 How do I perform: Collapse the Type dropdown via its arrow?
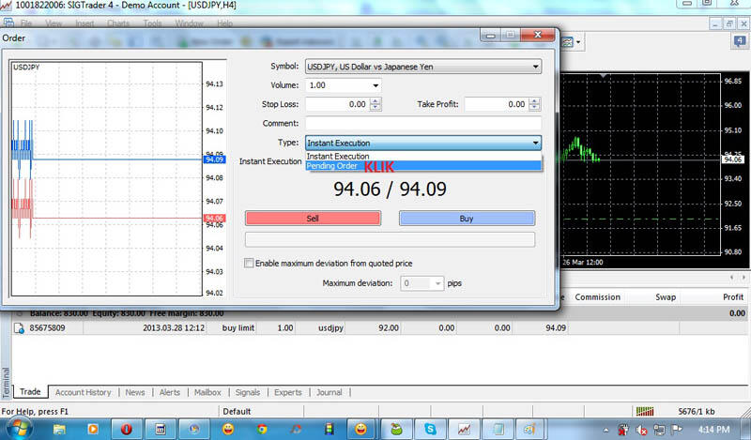point(535,143)
